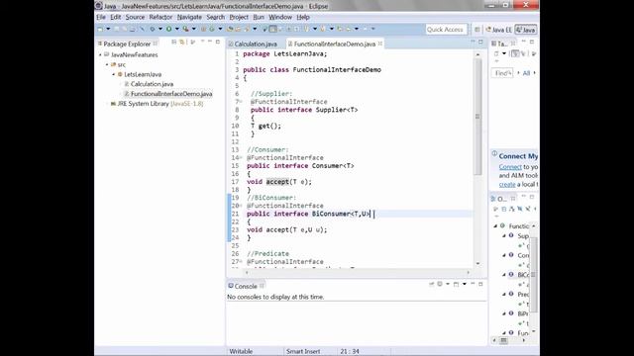Click the New Java Class icon

click(212, 29)
